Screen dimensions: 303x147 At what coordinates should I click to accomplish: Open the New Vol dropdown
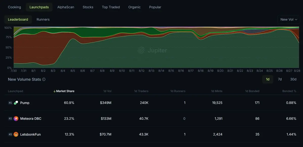coord(289,19)
